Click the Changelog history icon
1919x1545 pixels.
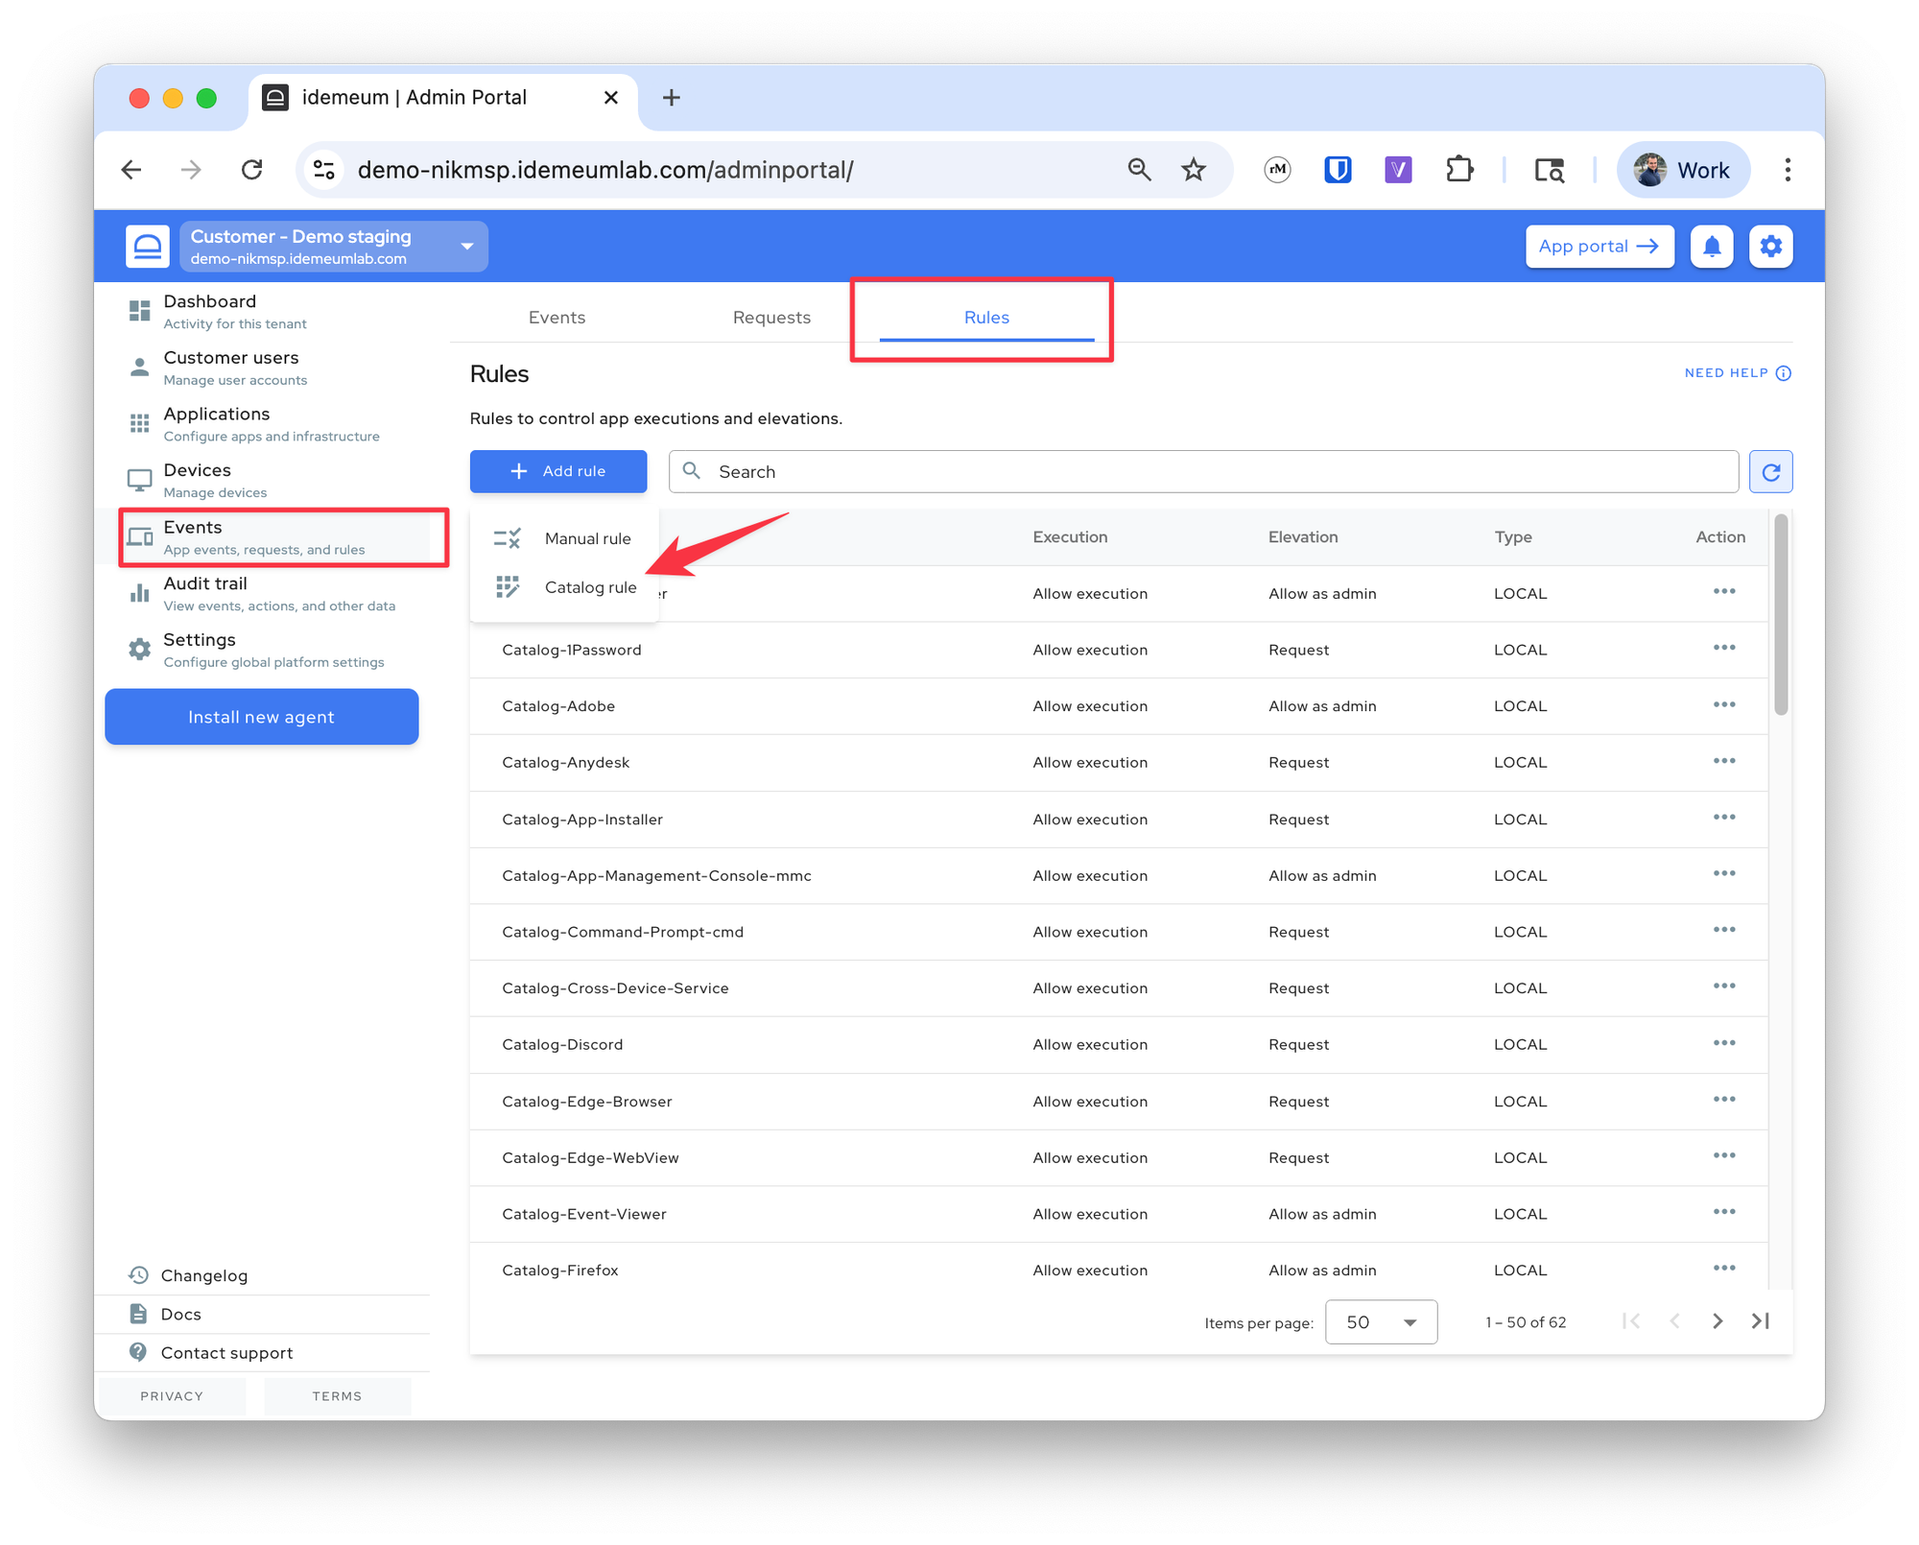pos(139,1275)
